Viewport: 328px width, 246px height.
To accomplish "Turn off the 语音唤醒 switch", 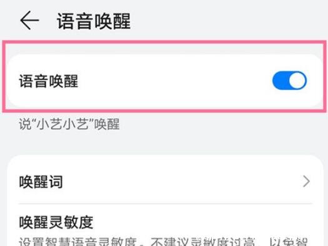I will (289, 81).
